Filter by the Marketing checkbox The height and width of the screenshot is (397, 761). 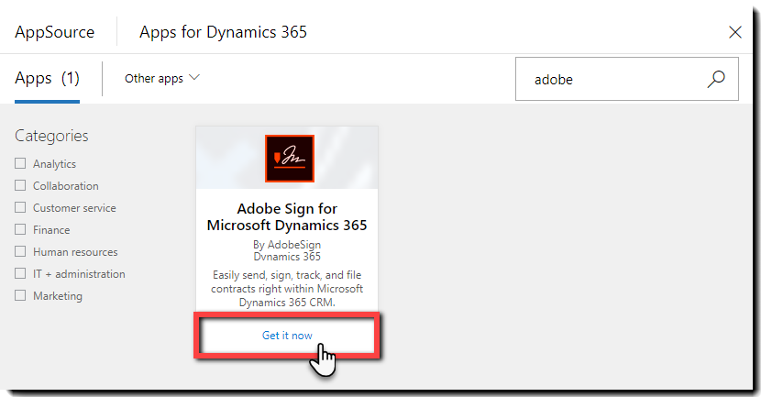pos(20,295)
